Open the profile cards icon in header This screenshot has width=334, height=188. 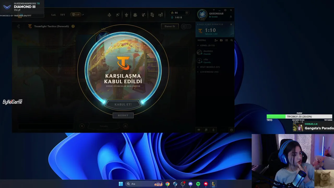tap(118, 15)
